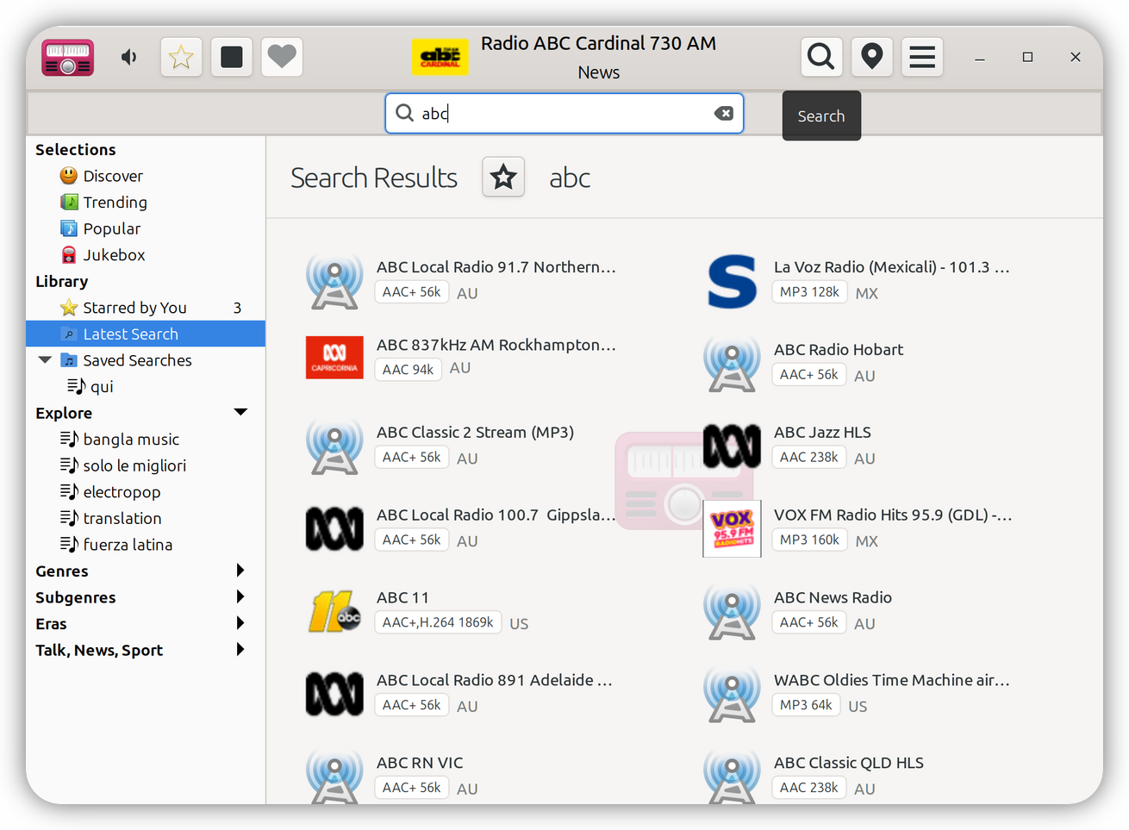This screenshot has height=830, width=1129.
Task: Star the current station in the header
Action: click(x=181, y=57)
